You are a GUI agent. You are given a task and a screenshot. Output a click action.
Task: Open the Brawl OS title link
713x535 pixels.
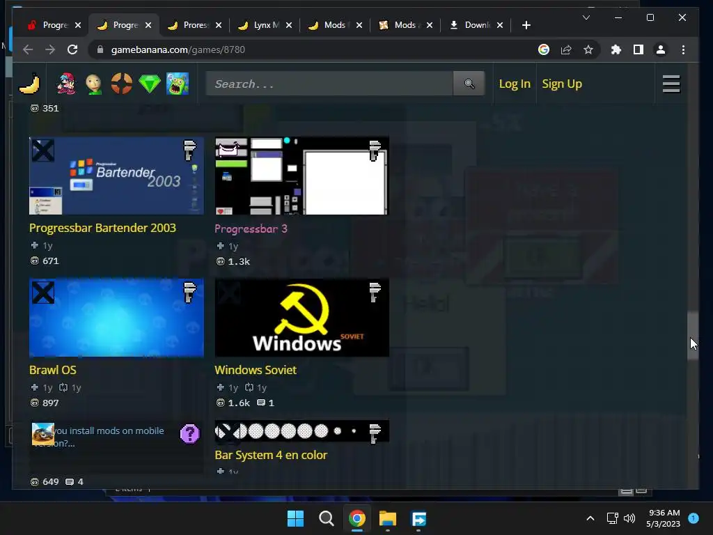[53, 370]
